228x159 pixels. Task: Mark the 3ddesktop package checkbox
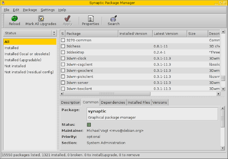click(x=63, y=52)
